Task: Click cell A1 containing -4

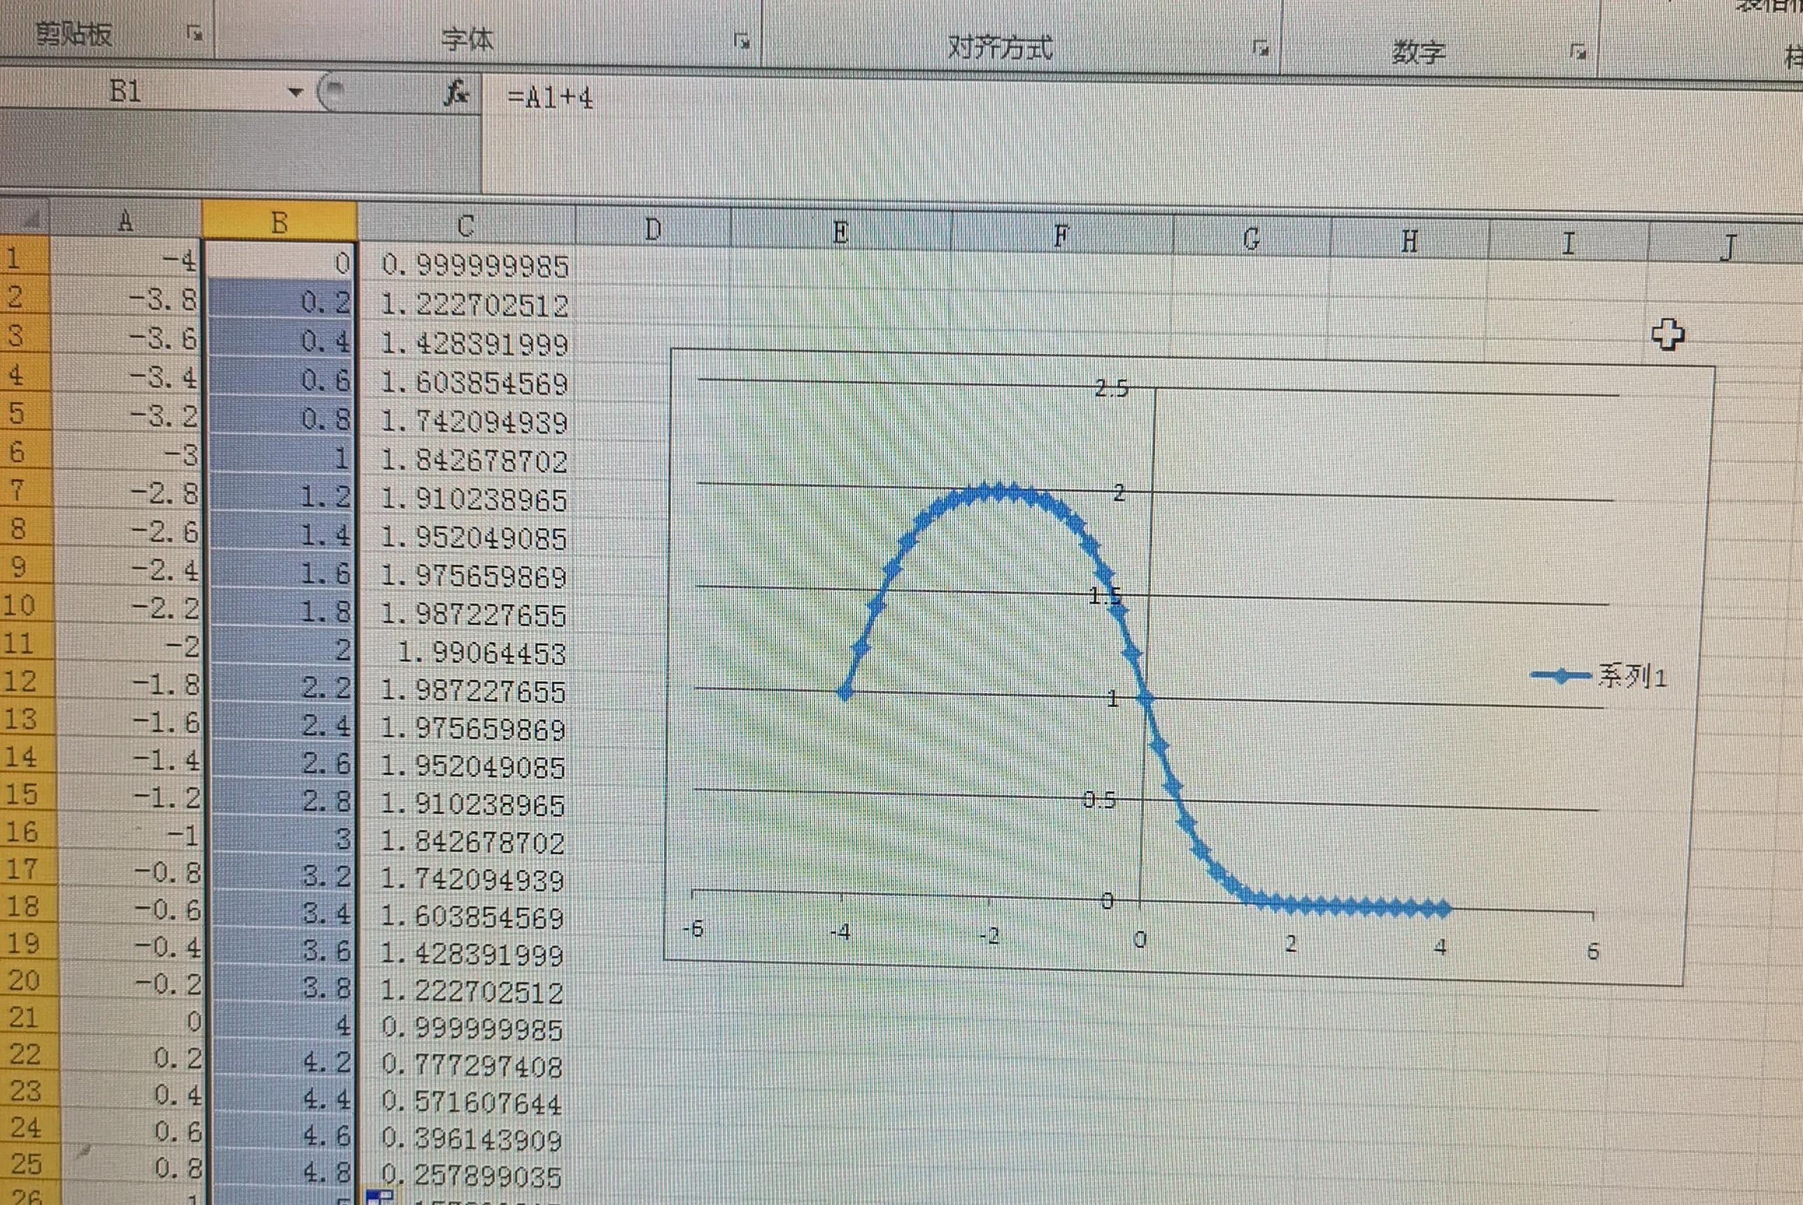Action: point(126,261)
